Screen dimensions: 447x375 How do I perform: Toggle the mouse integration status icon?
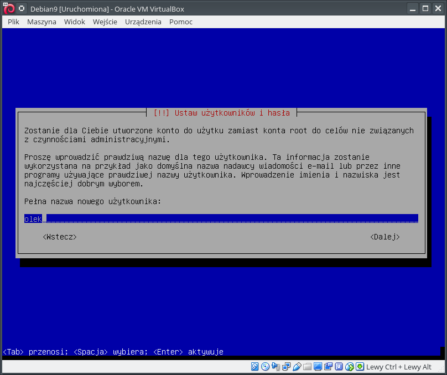pyautogui.click(x=349, y=367)
